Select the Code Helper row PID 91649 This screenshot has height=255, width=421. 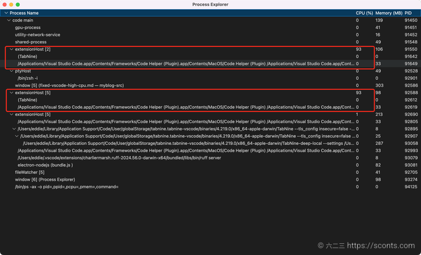210,64
